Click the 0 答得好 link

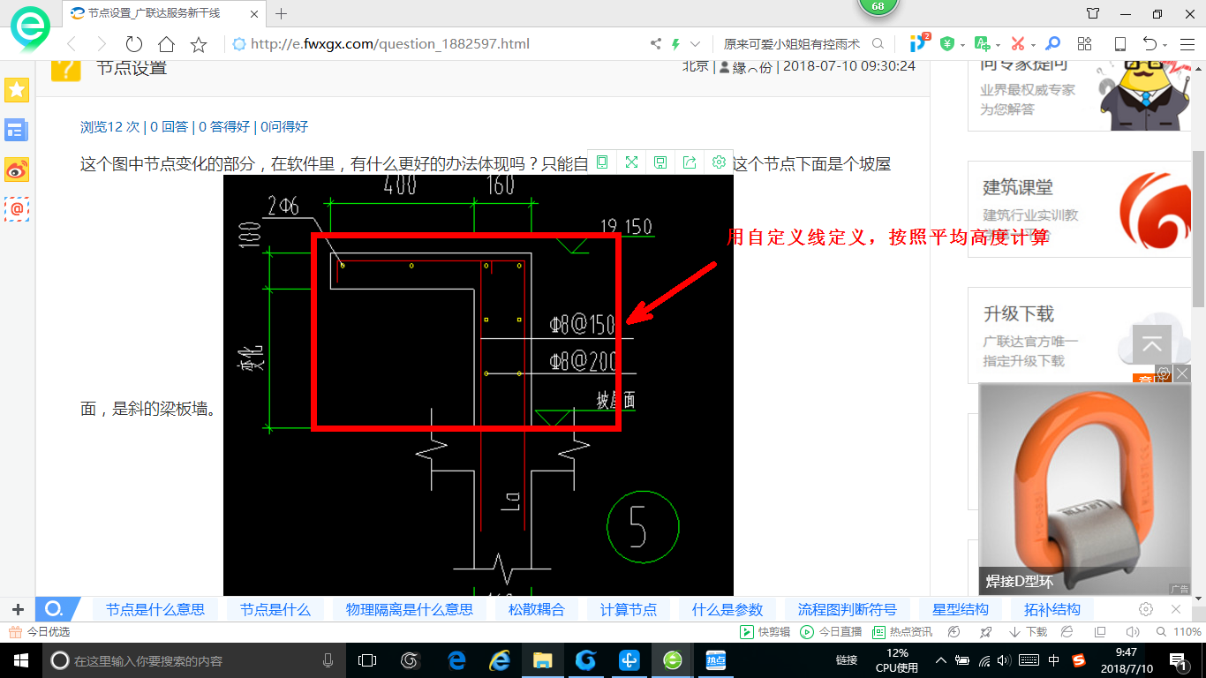pyautogui.click(x=224, y=126)
